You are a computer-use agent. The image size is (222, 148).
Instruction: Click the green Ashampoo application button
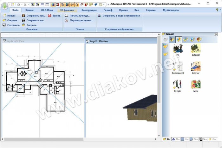(5, 5)
